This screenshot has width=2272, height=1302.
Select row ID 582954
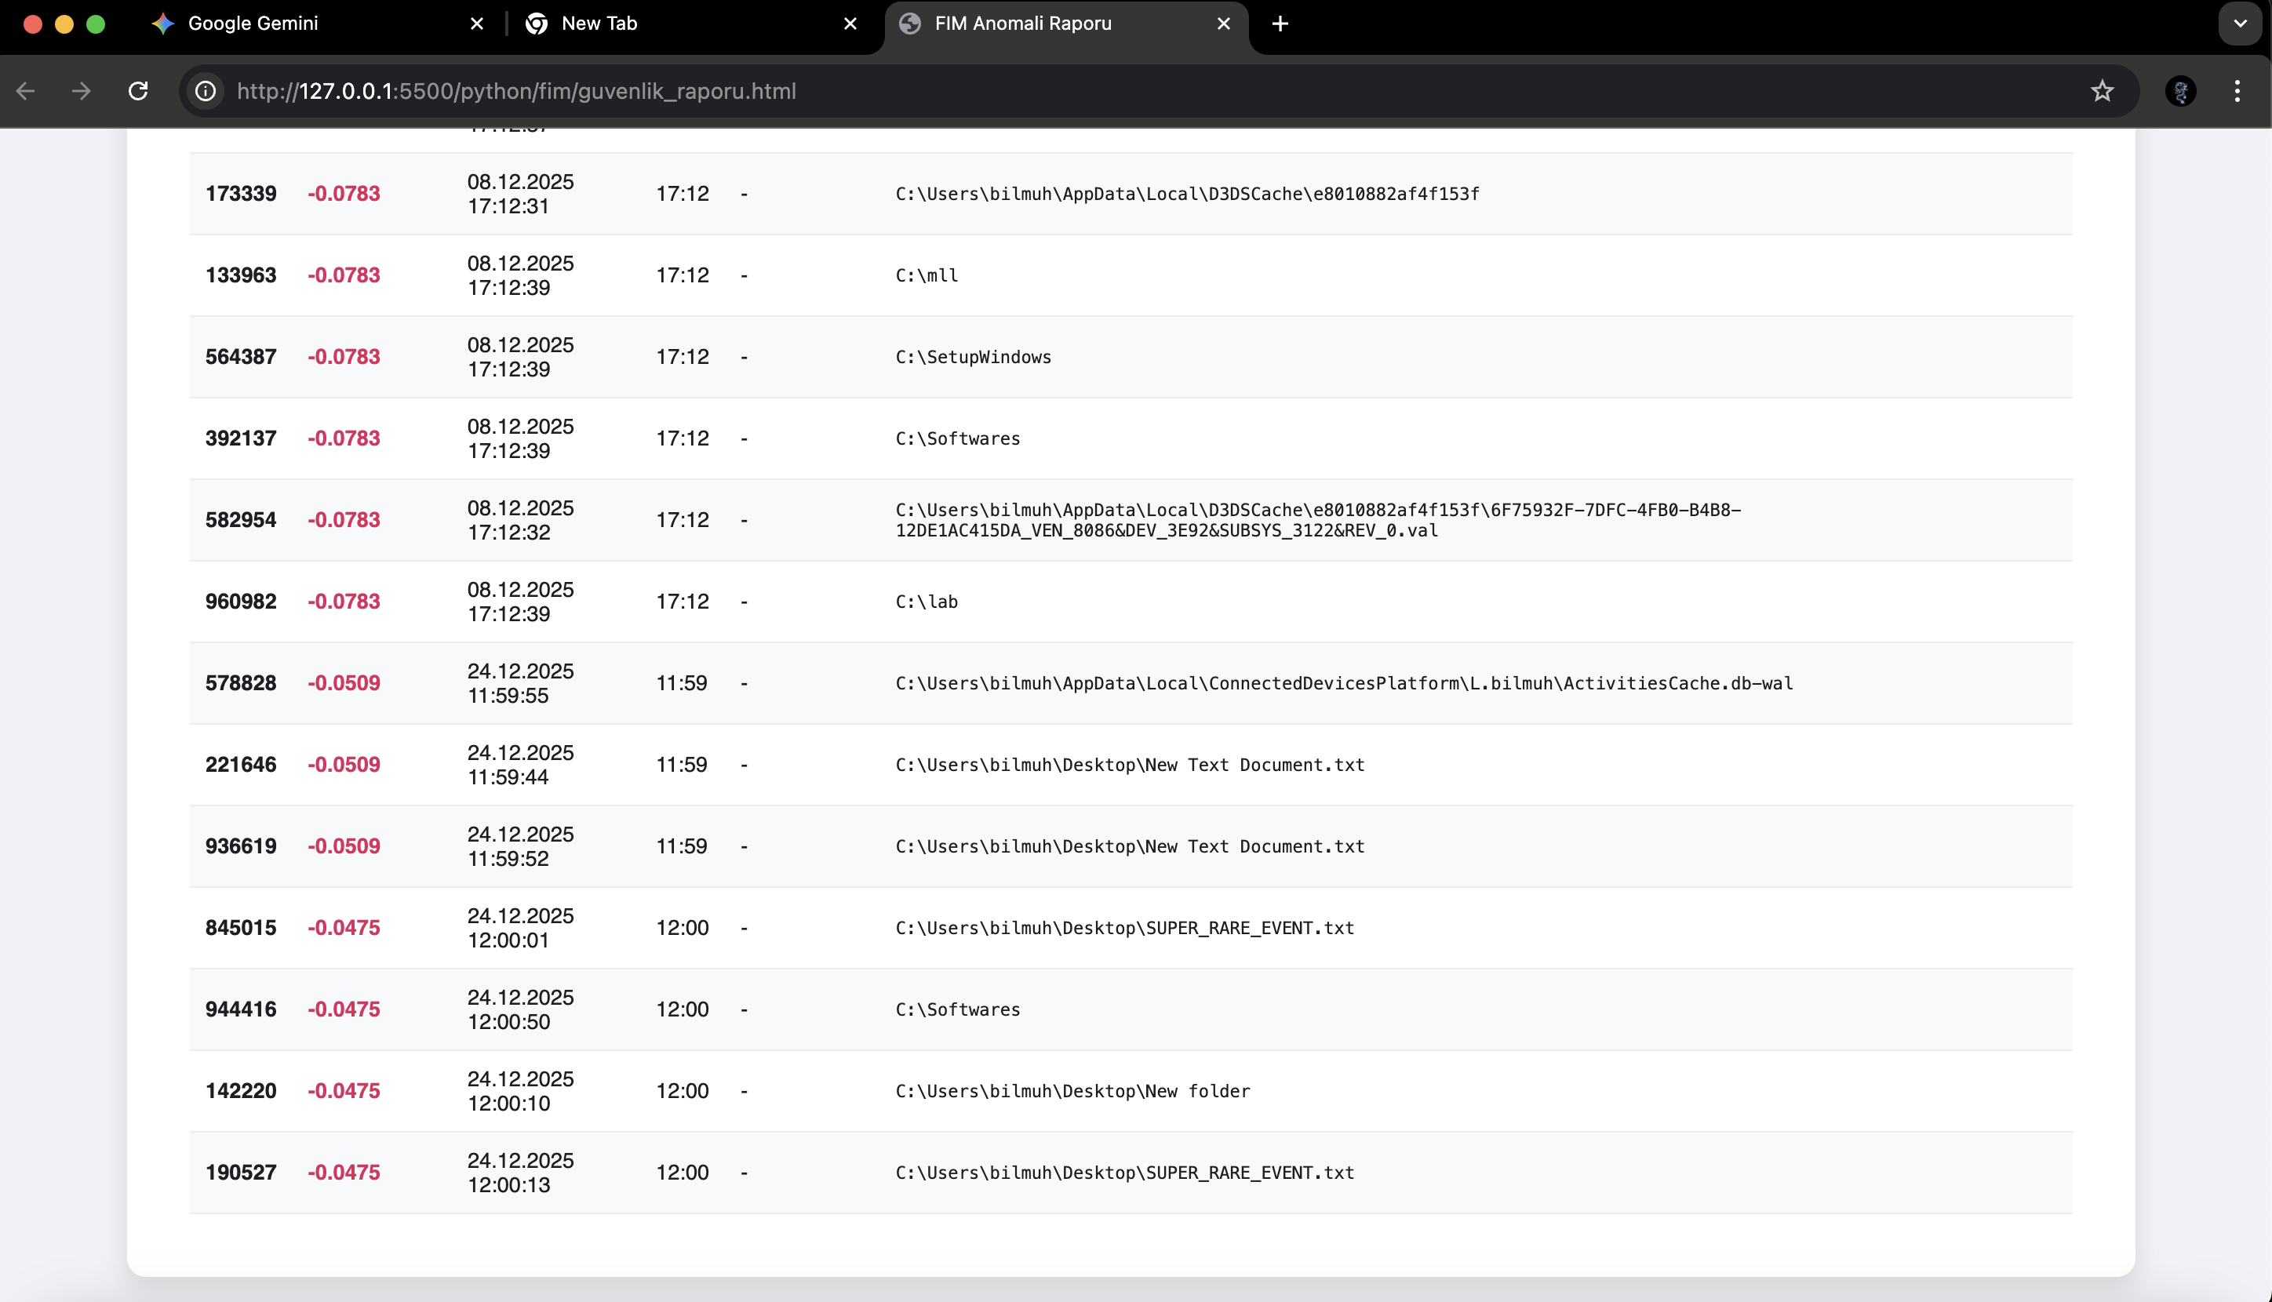pyautogui.click(x=241, y=521)
